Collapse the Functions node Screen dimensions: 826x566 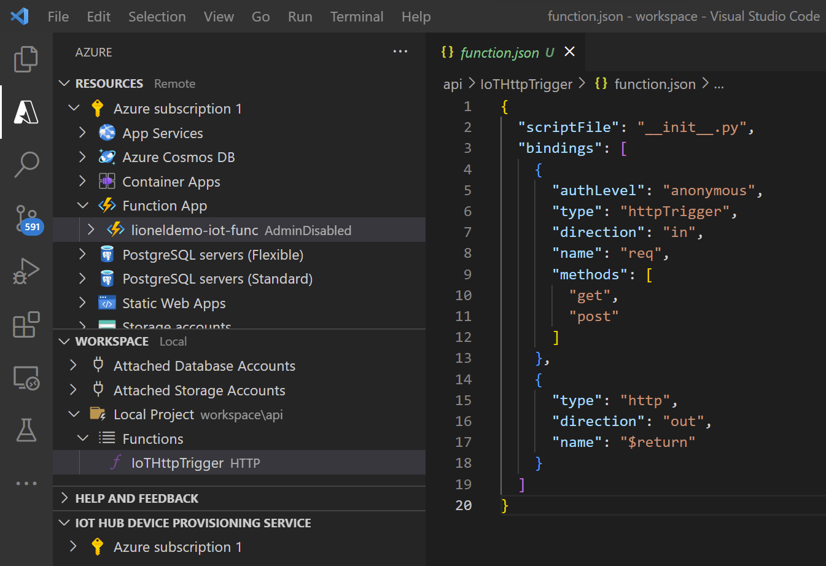point(82,438)
